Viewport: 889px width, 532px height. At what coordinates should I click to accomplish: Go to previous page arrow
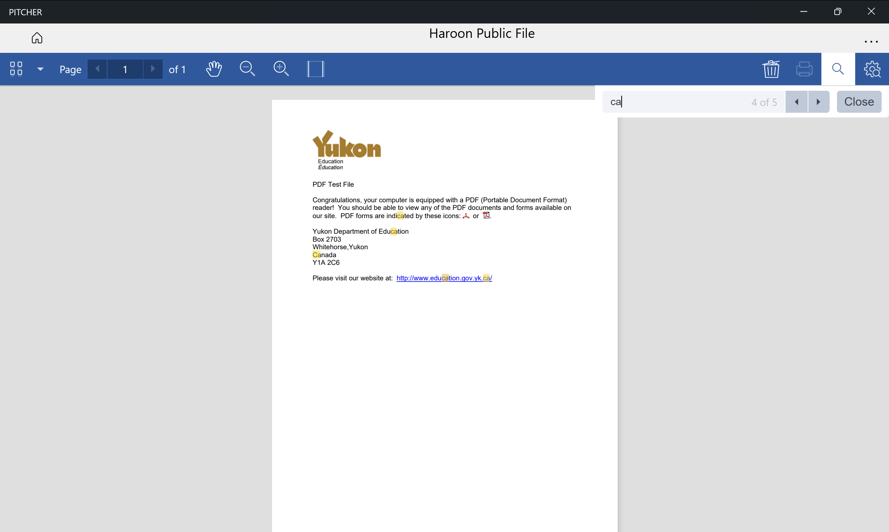(97, 69)
